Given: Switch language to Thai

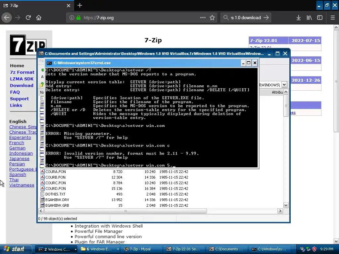Looking at the screenshot, I should [14, 180].
